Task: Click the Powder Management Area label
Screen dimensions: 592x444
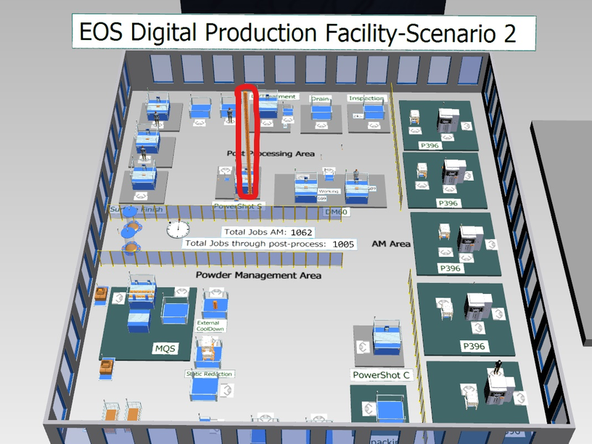Action: 258,275
